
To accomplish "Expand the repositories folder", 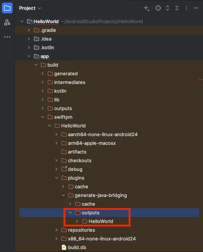I will (56, 230).
